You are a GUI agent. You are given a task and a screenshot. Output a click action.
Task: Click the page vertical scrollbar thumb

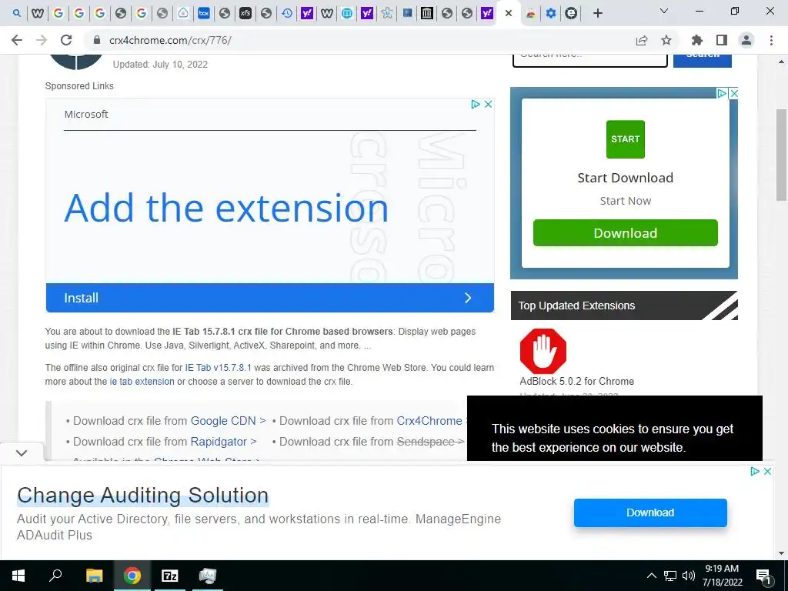click(781, 155)
